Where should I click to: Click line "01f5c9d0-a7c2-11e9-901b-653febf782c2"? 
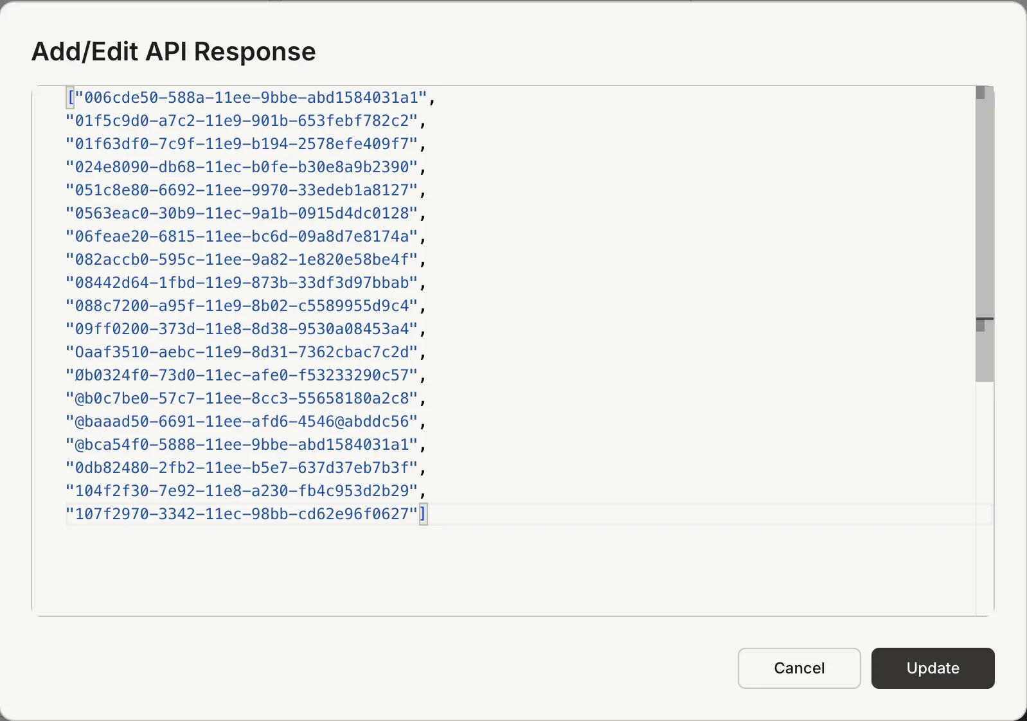246,121
